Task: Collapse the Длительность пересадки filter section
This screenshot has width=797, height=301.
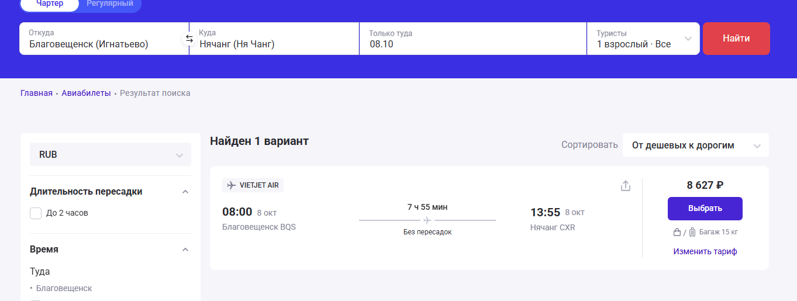Action: pyautogui.click(x=185, y=192)
